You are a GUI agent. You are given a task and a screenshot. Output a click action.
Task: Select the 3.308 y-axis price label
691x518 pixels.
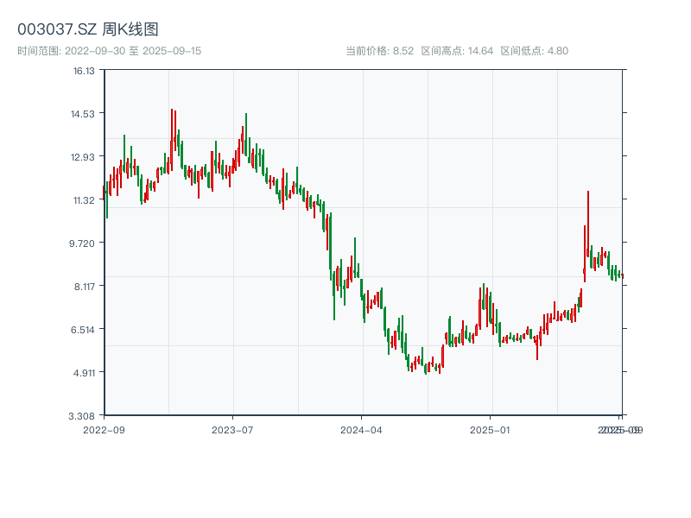click(83, 416)
